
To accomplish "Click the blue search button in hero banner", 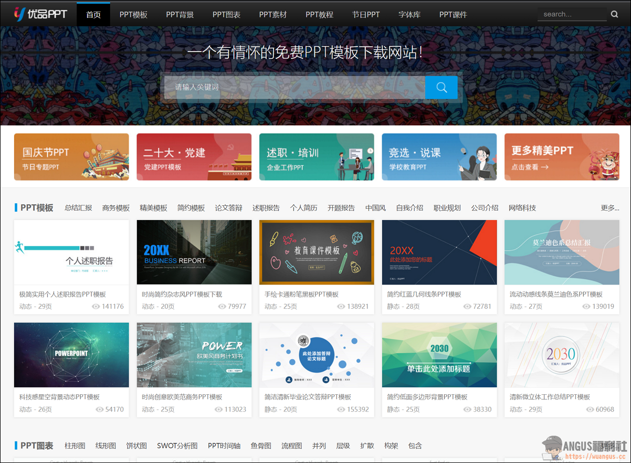I will point(441,87).
